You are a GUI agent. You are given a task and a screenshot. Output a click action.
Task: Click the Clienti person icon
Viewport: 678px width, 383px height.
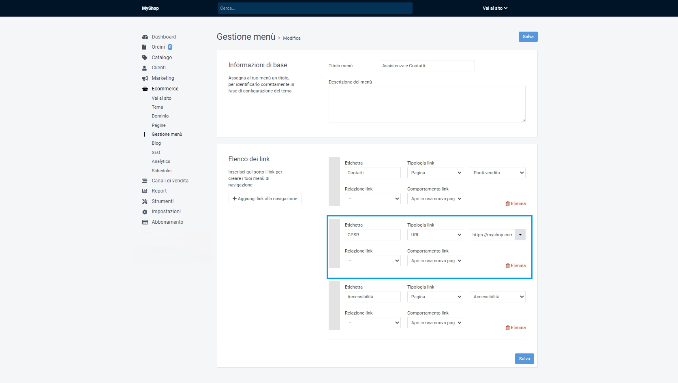point(145,68)
